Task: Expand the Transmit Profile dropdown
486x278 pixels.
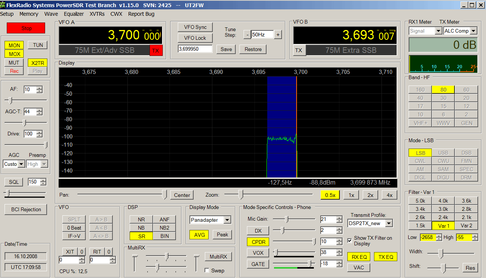Action: (x=389, y=223)
